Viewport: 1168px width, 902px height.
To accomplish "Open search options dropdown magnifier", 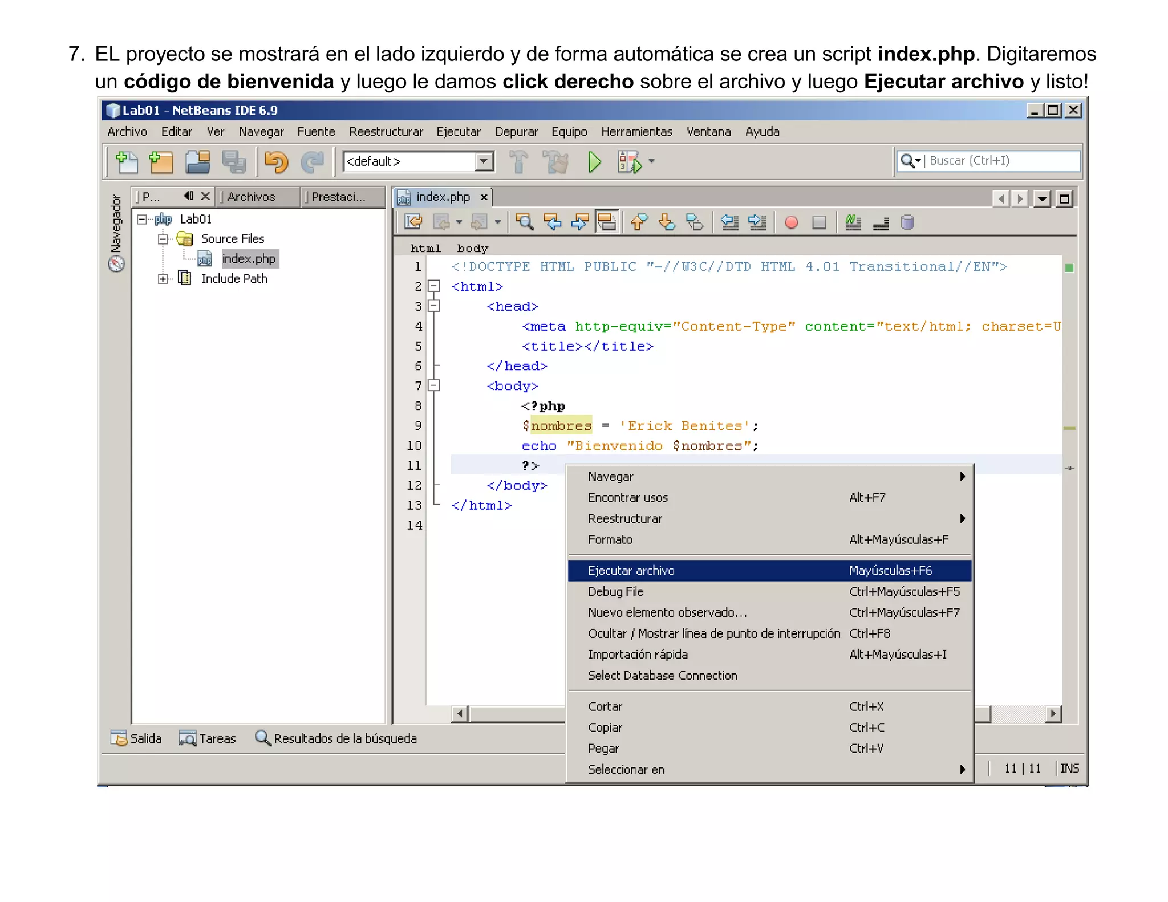I will [x=910, y=161].
